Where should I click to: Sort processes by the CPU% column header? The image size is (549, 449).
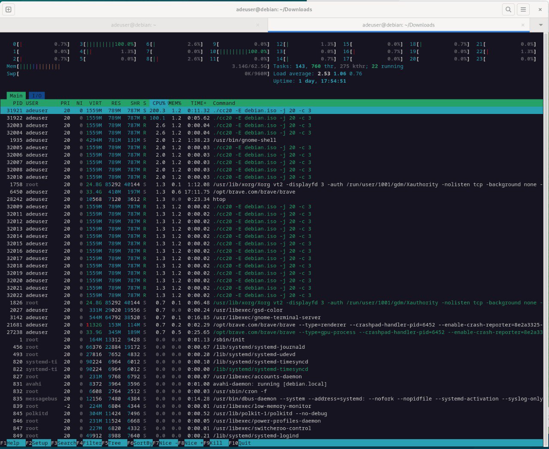pos(159,103)
